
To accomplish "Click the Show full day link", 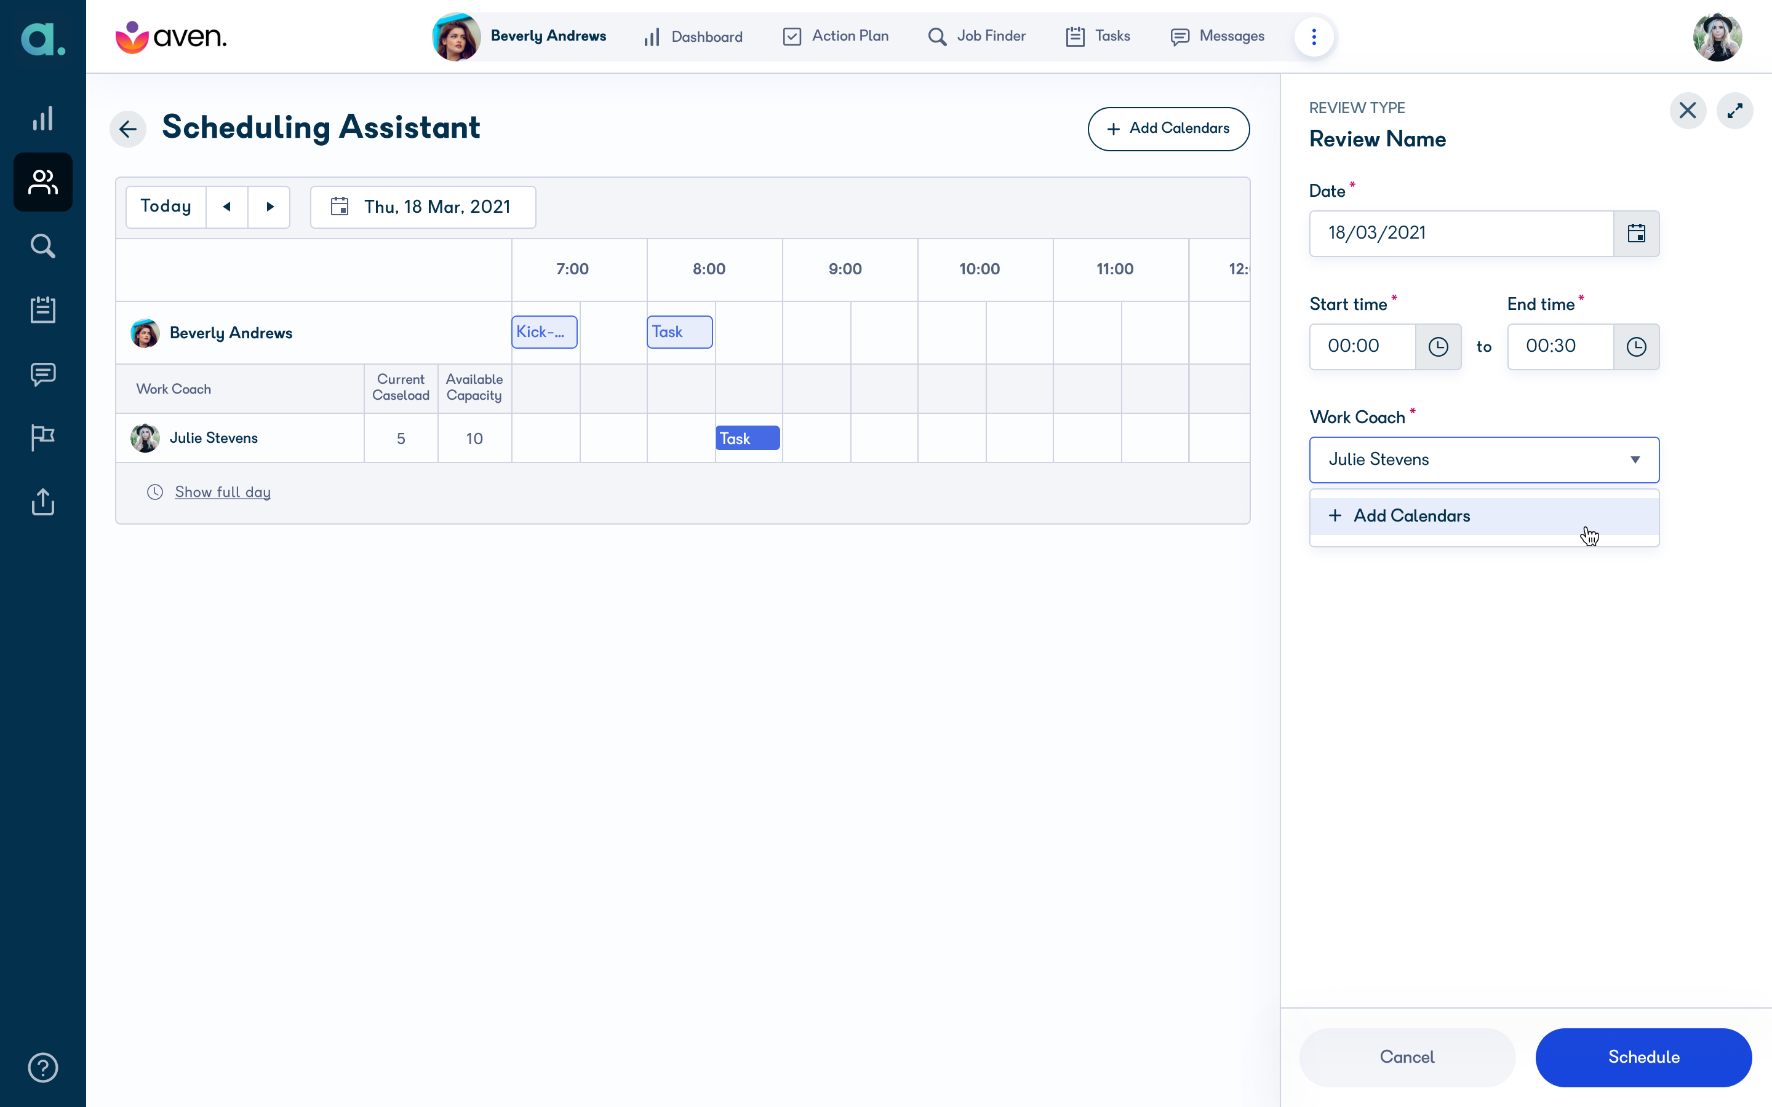I will pos(223,492).
